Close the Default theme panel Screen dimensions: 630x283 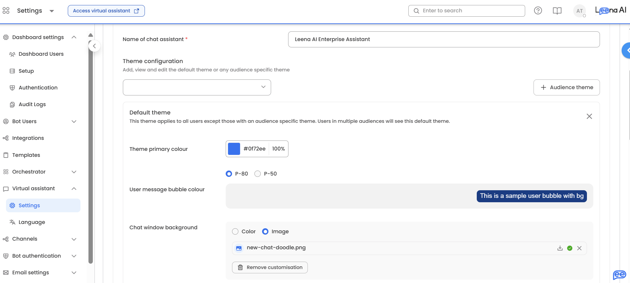pos(589,116)
